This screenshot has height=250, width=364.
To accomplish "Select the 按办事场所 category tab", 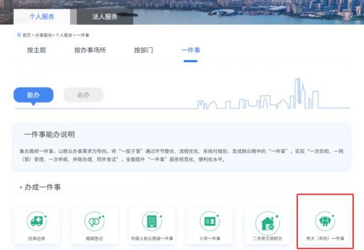I will coord(90,50).
